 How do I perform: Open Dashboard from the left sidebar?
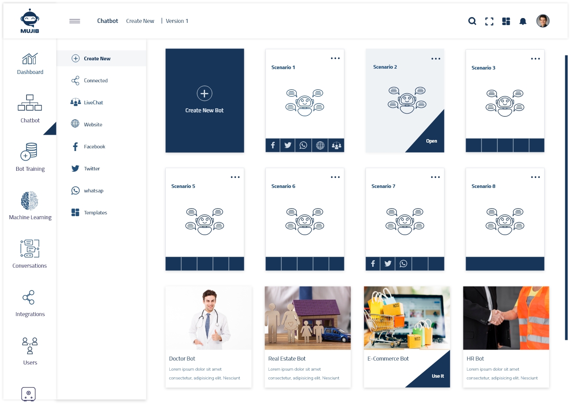[30, 64]
